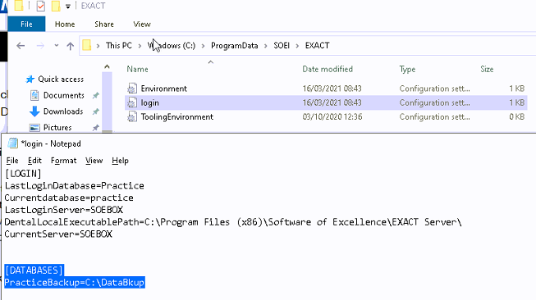Click the Quick access star icon
The height and width of the screenshot is (300, 536).
click(x=30, y=80)
